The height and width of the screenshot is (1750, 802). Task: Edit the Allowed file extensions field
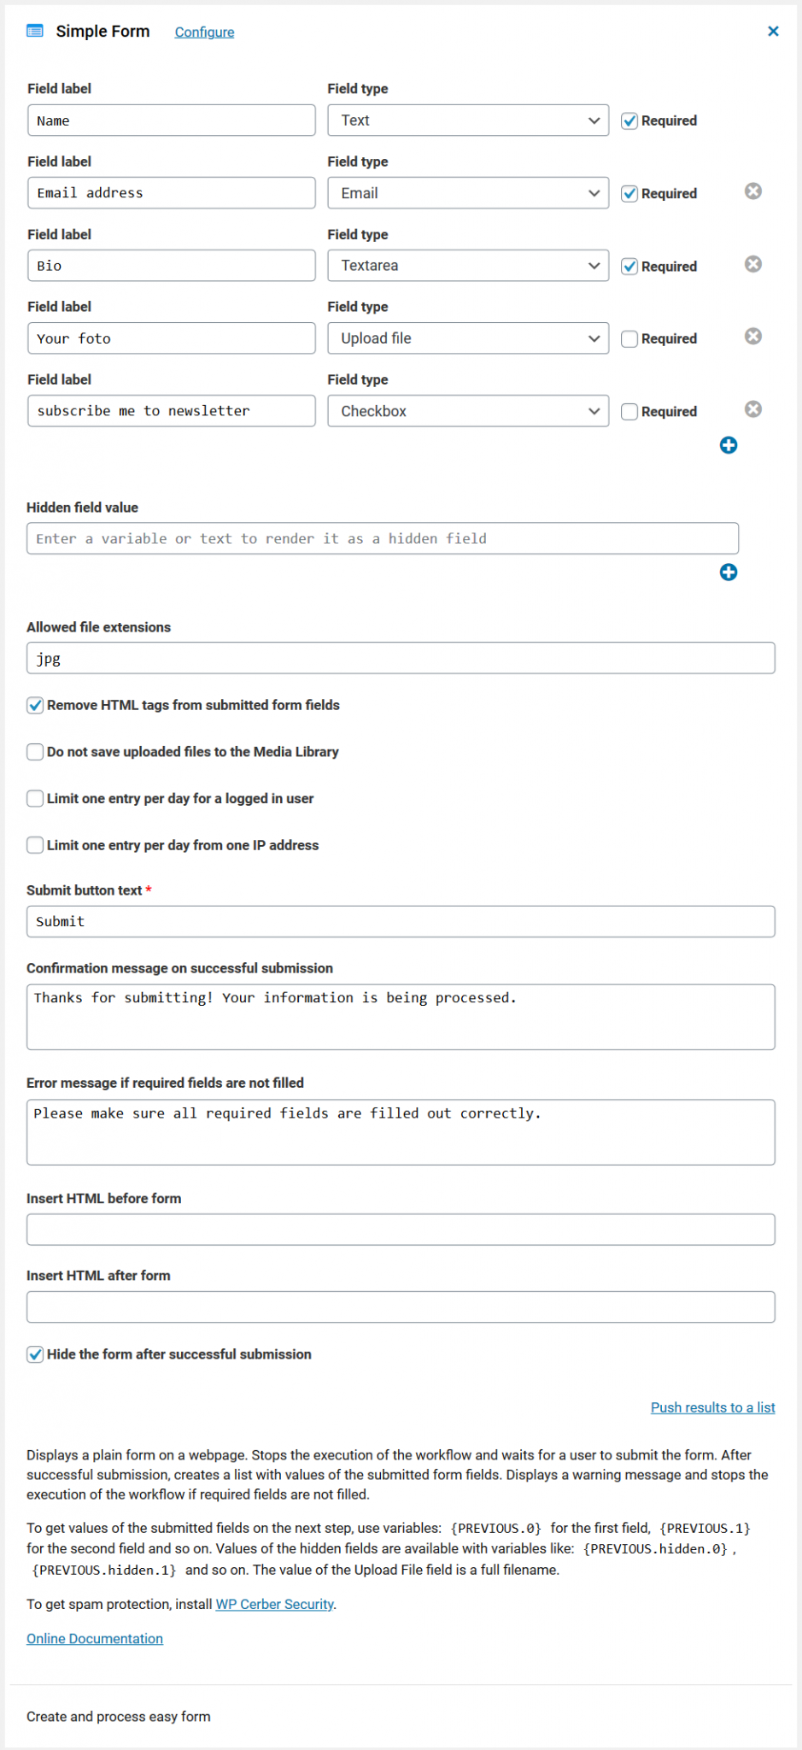[401, 658]
